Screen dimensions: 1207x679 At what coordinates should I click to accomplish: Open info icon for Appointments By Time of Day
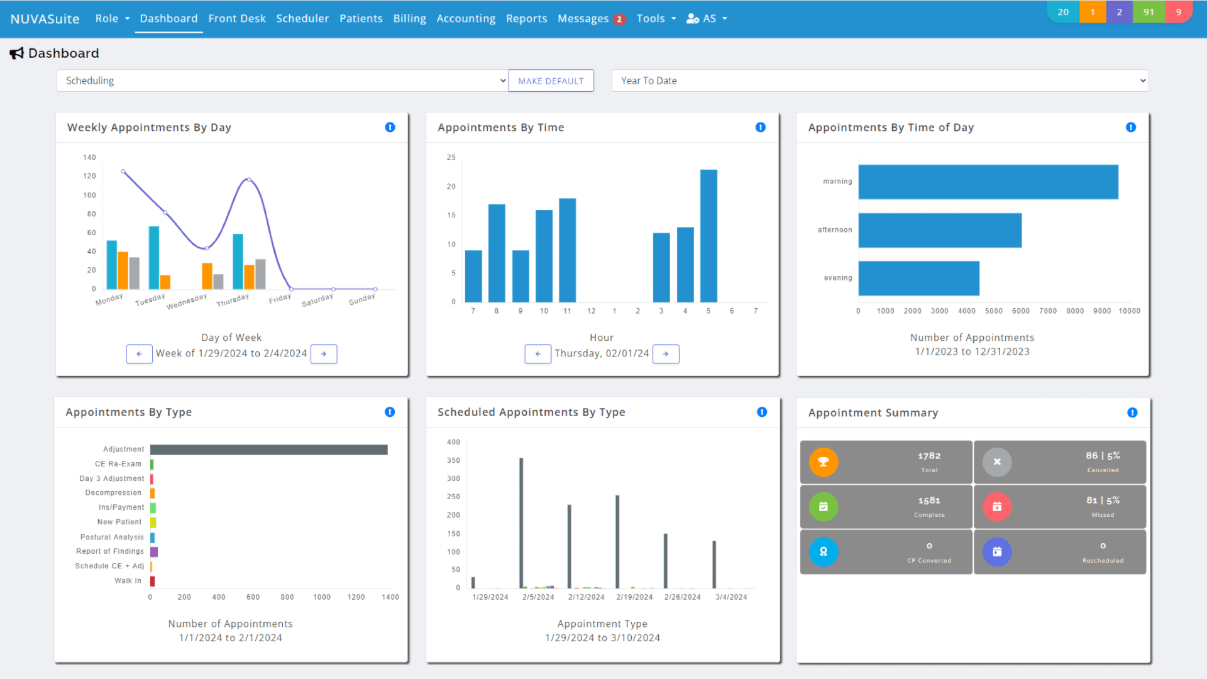coord(1131,127)
